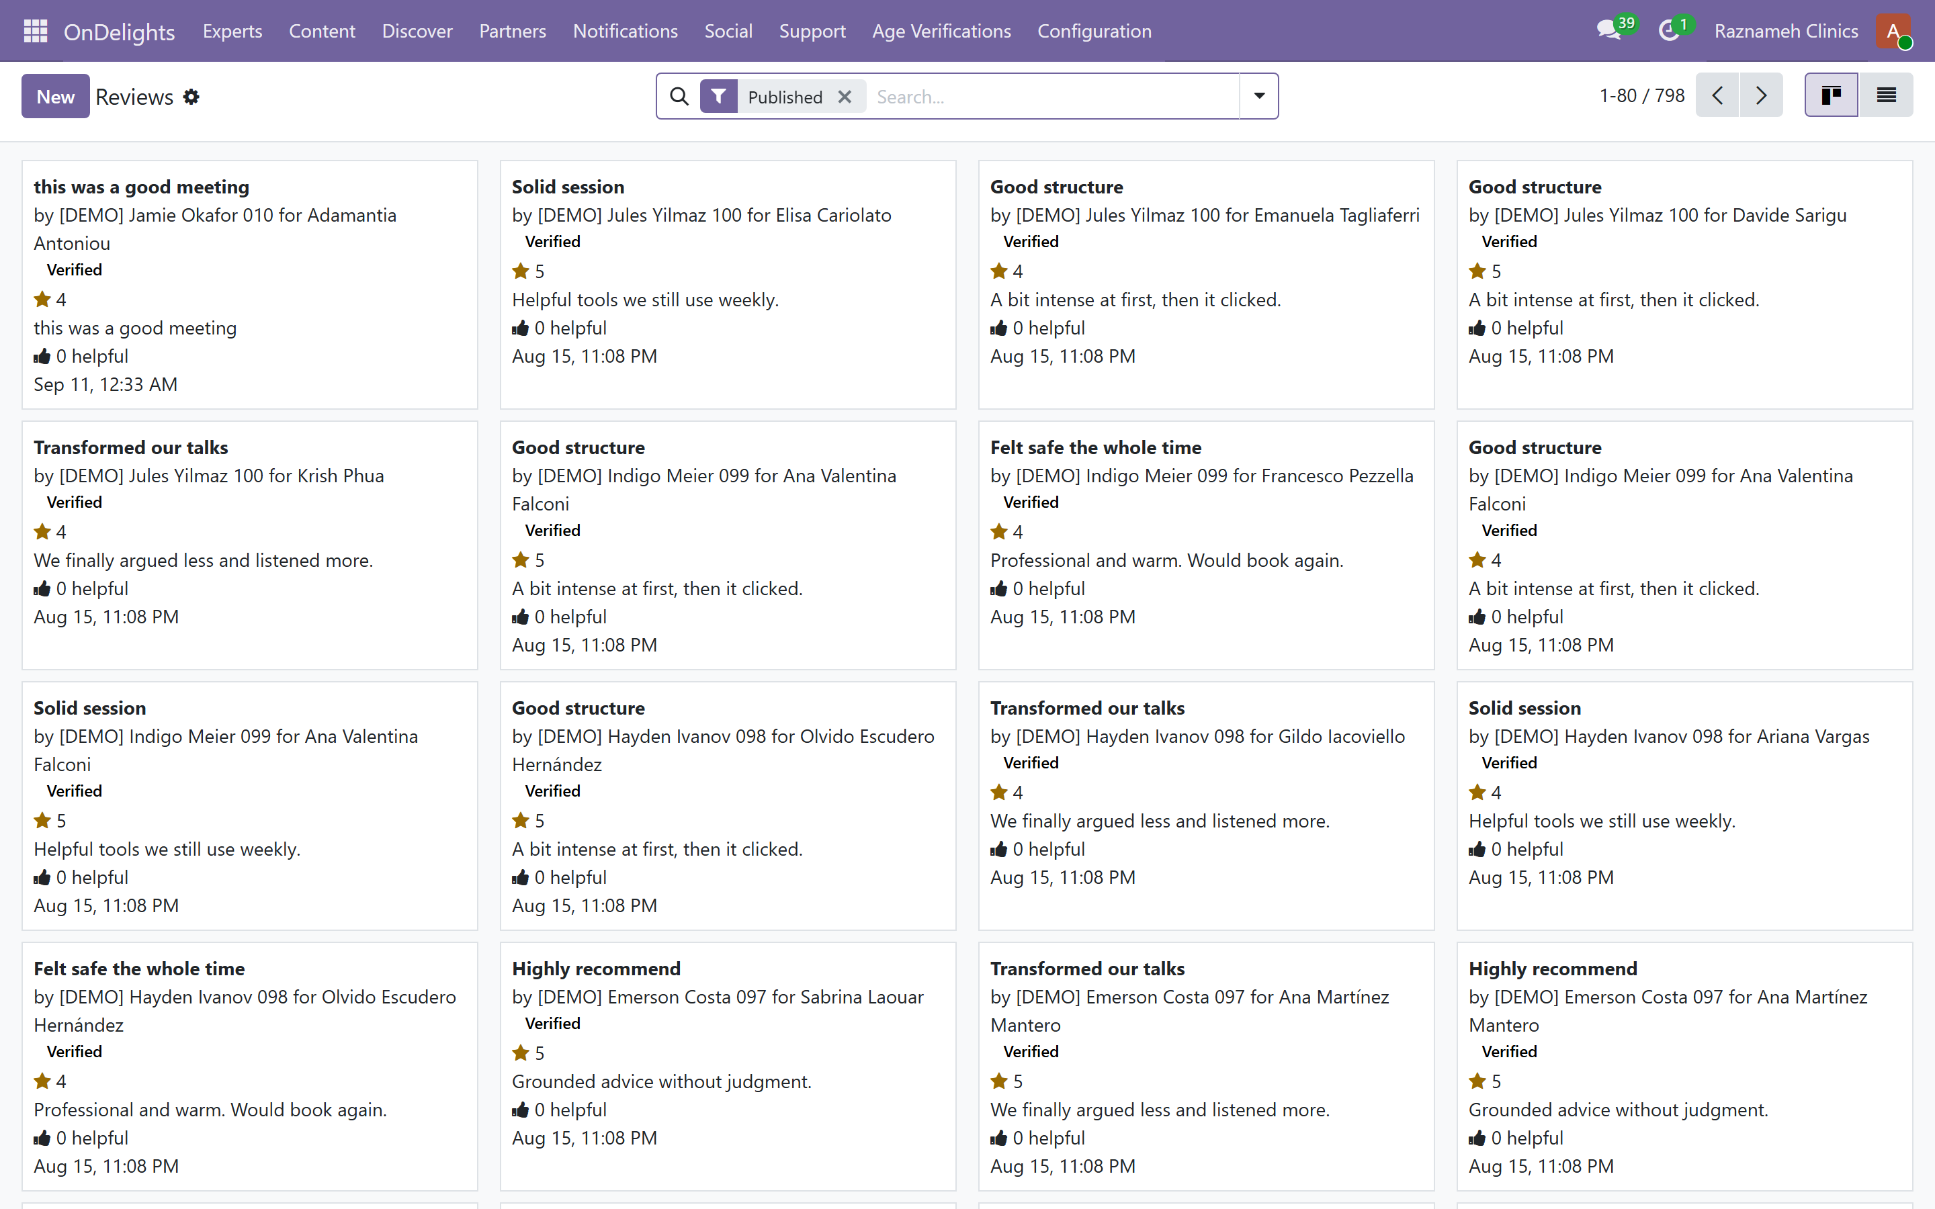Open the Social menu
The width and height of the screenshot is (1935, 1209).
pyautogui.click(x=728, y=31)
